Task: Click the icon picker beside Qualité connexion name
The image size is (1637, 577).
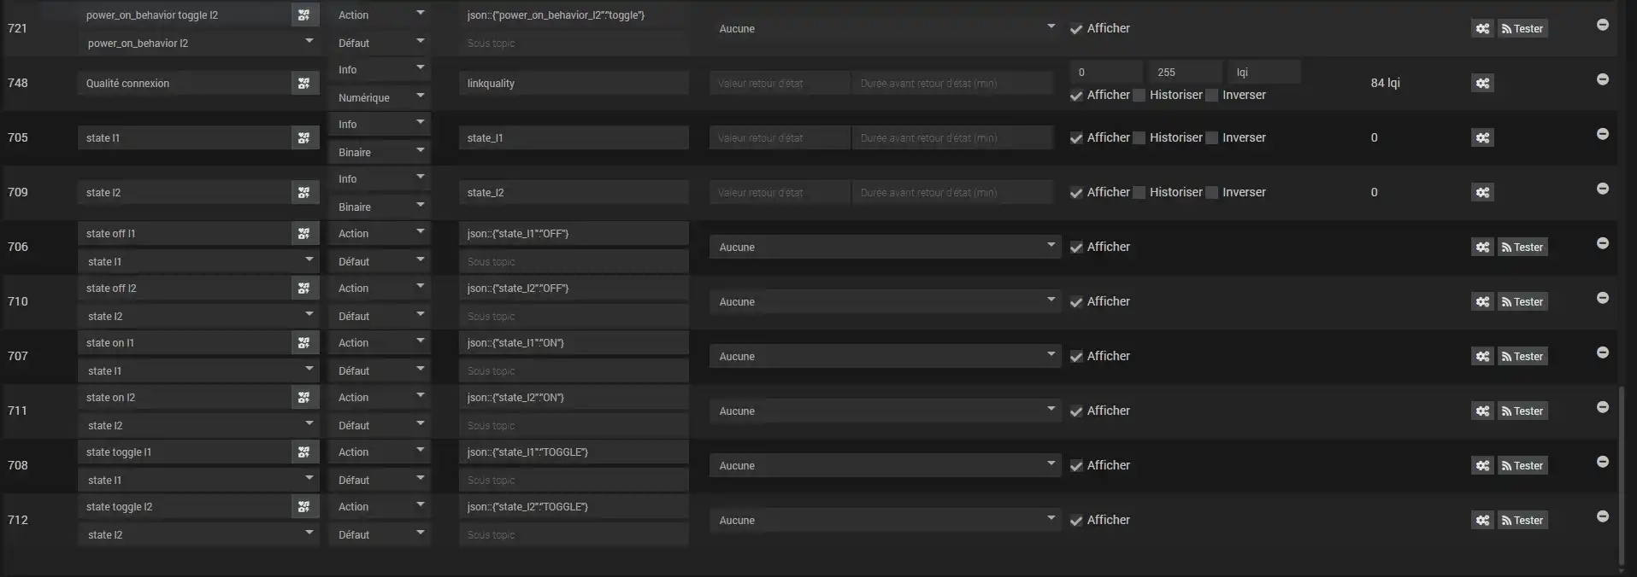Action: (303, 84)
